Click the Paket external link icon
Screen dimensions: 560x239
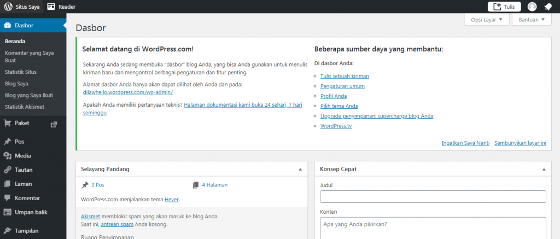coord(54,124)
